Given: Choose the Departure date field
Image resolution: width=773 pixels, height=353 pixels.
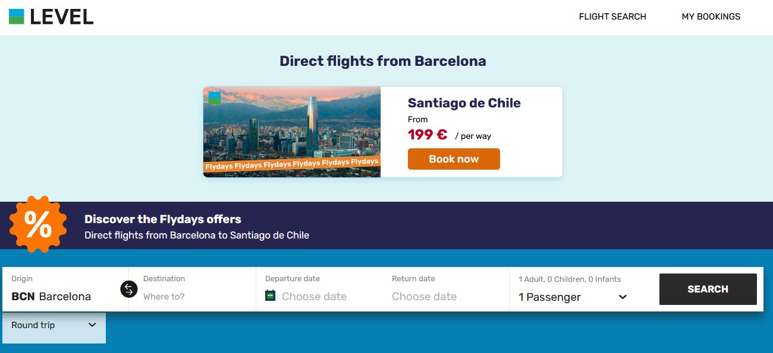Looking at the screenshot, I should (x=321, y=289).
